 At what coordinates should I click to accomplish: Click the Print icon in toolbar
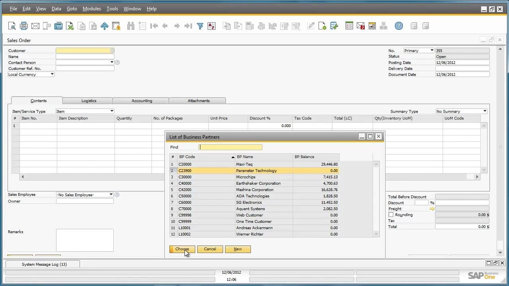click(x=24, y=26)
